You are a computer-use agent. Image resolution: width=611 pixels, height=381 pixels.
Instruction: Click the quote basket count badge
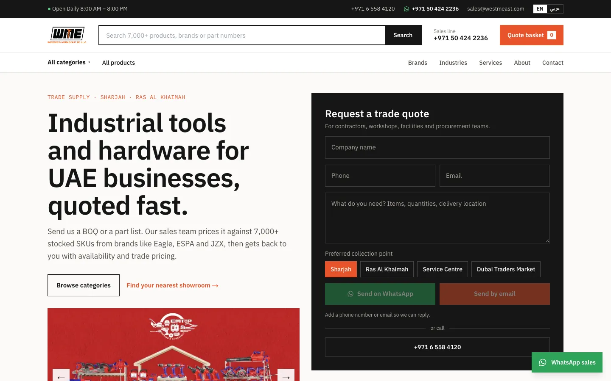click(x=552, y=35)
